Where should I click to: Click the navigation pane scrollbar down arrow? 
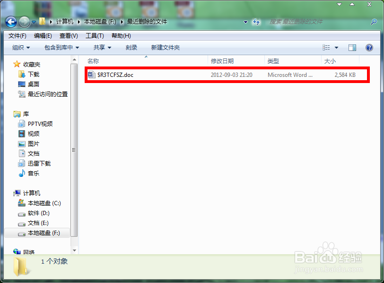(74, 250)
